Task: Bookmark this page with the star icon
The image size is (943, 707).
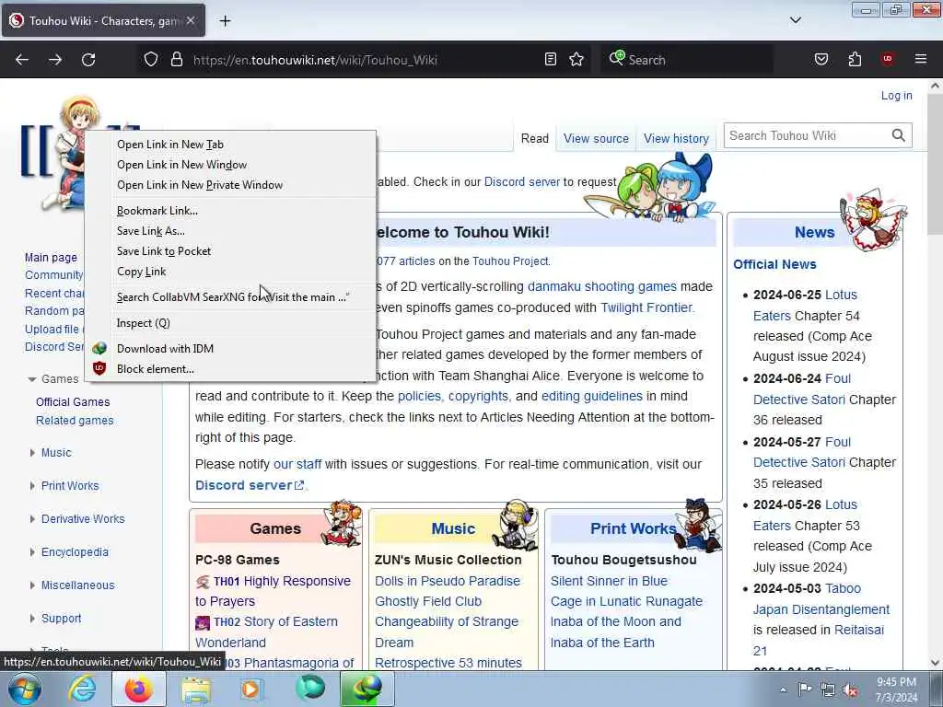Action: click(576, 60)
